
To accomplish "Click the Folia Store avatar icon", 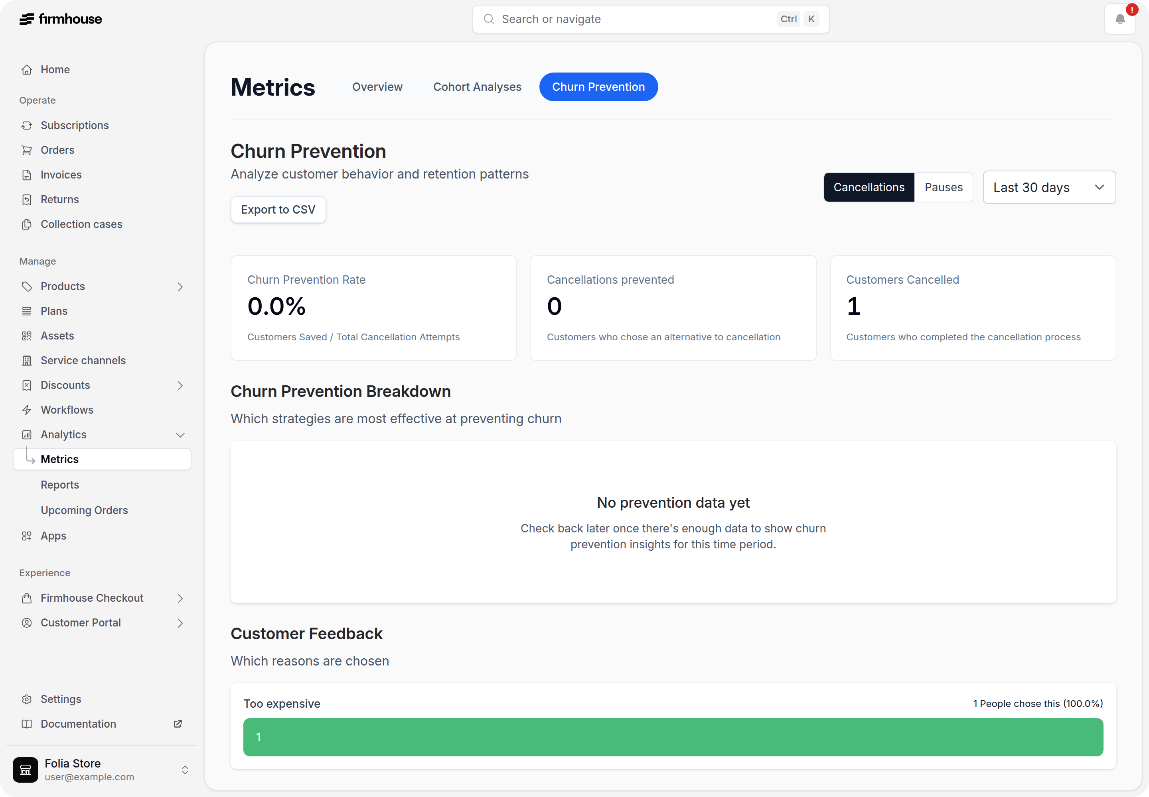I will 26,770.
